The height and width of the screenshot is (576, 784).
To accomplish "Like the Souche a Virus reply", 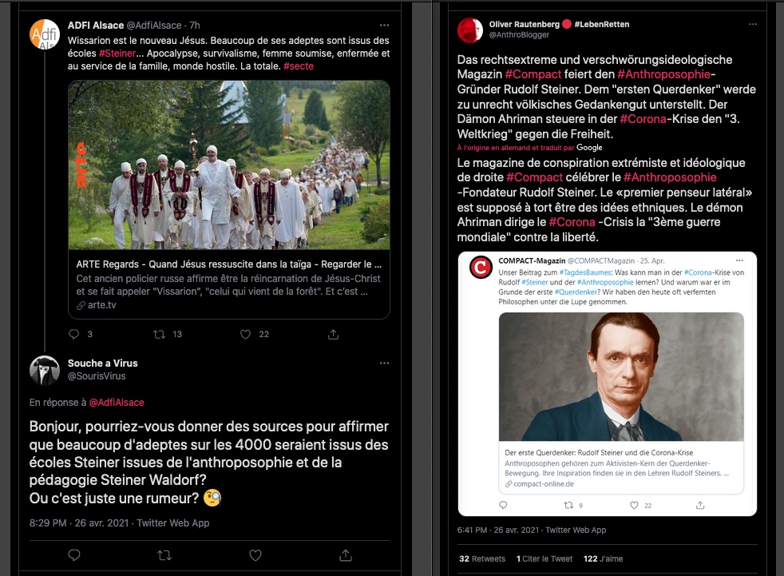I will 255,554.
